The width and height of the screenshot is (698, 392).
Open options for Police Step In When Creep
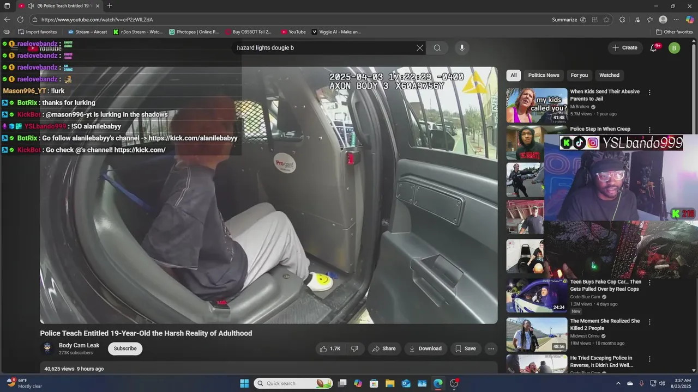(649, 130)
